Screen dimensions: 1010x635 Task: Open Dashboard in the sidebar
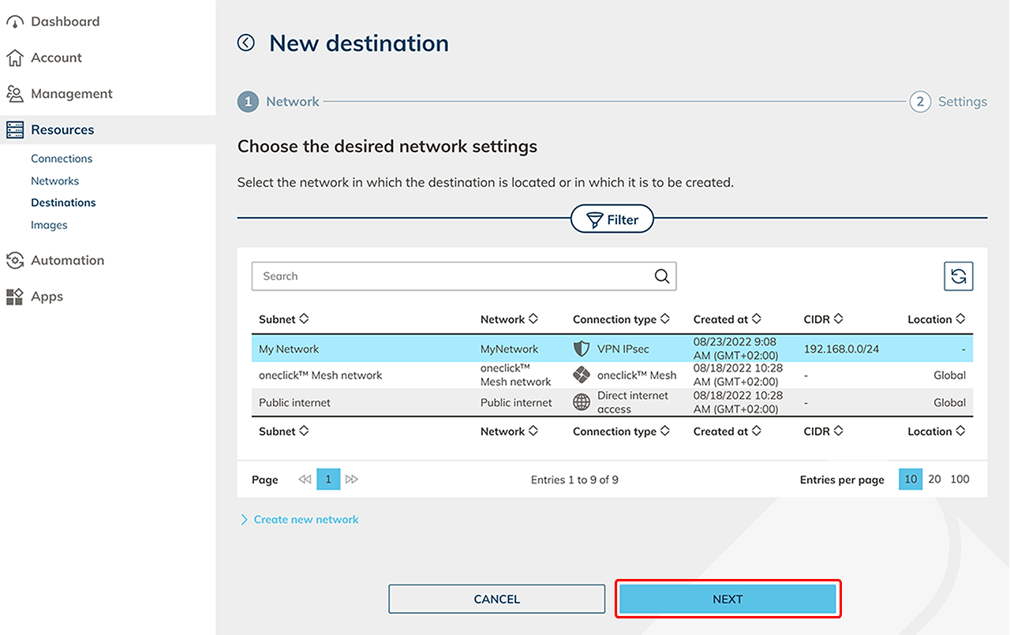pyautogui.click(x=65, y=22)
